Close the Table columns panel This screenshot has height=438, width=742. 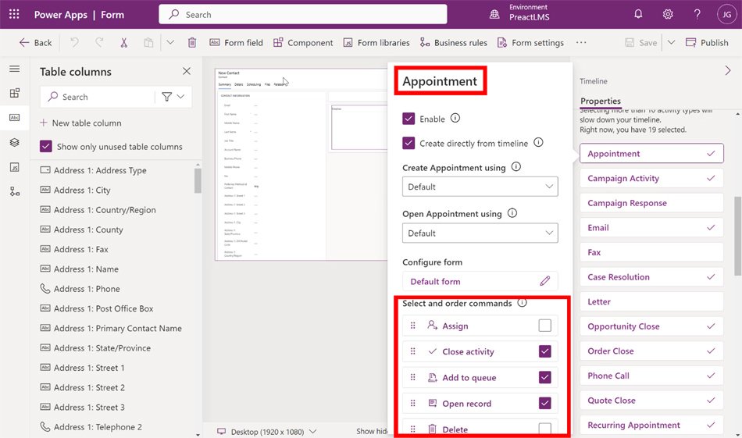(x=187, y=71)
